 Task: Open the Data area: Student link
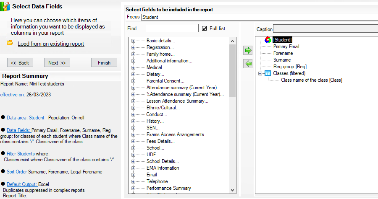pos(26,118)
